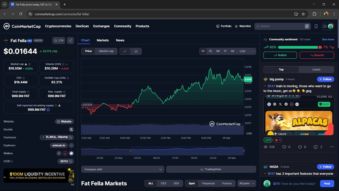Open mobile app phone icon in header
The width and height of the screenshot is (339, 191).
[x=316, y=26]
